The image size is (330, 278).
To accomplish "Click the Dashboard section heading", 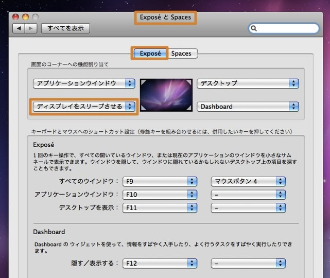I will (x=49, y=232).
